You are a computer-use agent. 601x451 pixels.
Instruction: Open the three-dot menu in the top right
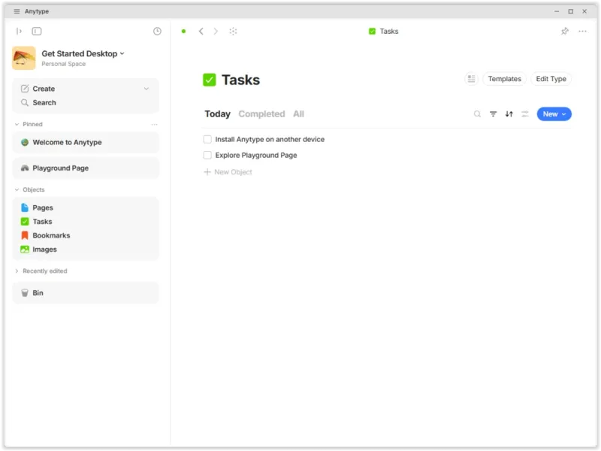[583, 31]
